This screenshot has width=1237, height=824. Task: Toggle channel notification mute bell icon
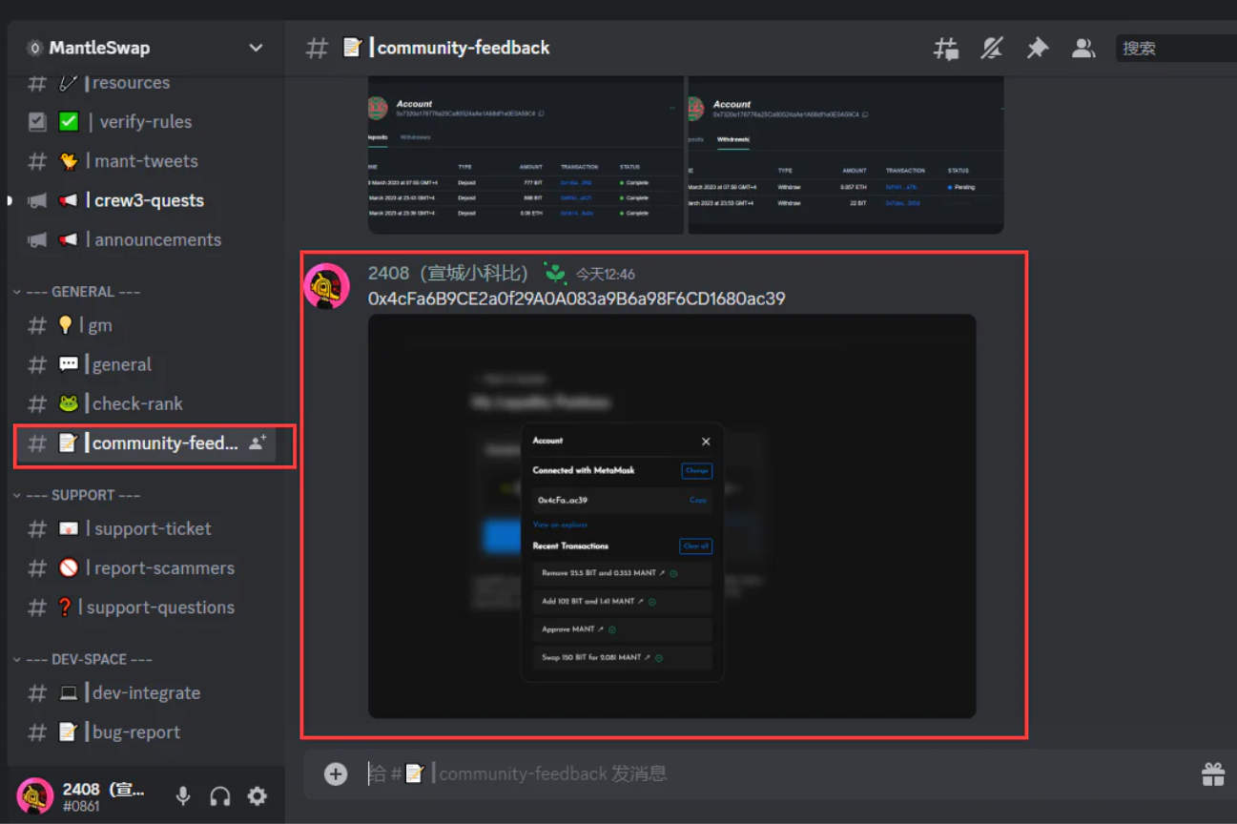[x=992, y=49]
